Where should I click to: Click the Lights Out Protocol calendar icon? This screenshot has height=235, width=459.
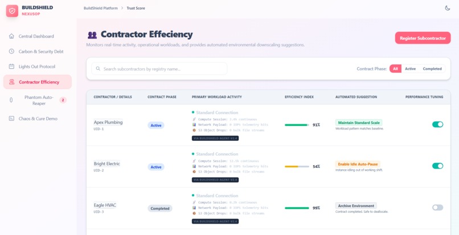point(11,66)
